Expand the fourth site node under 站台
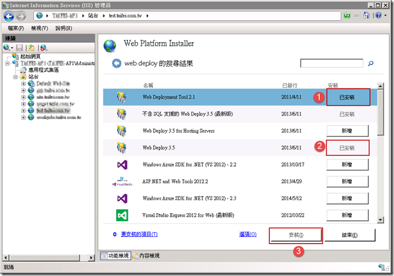 pos(23,104)
